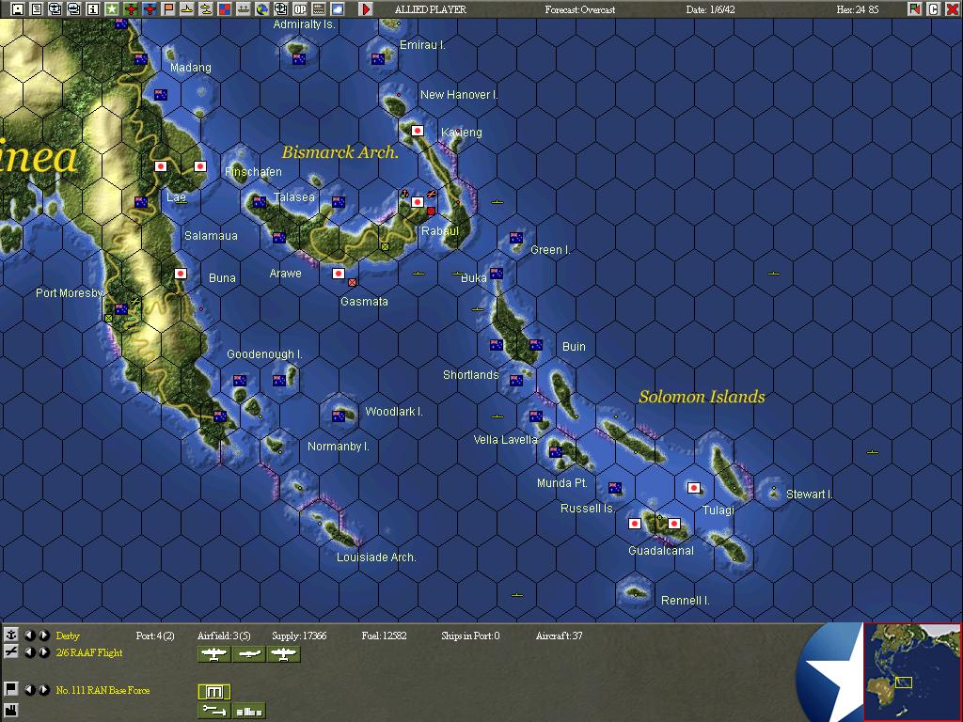Click the 'C' icon in top right
This screenshot has width=963, height=722.
coord(934,9)
